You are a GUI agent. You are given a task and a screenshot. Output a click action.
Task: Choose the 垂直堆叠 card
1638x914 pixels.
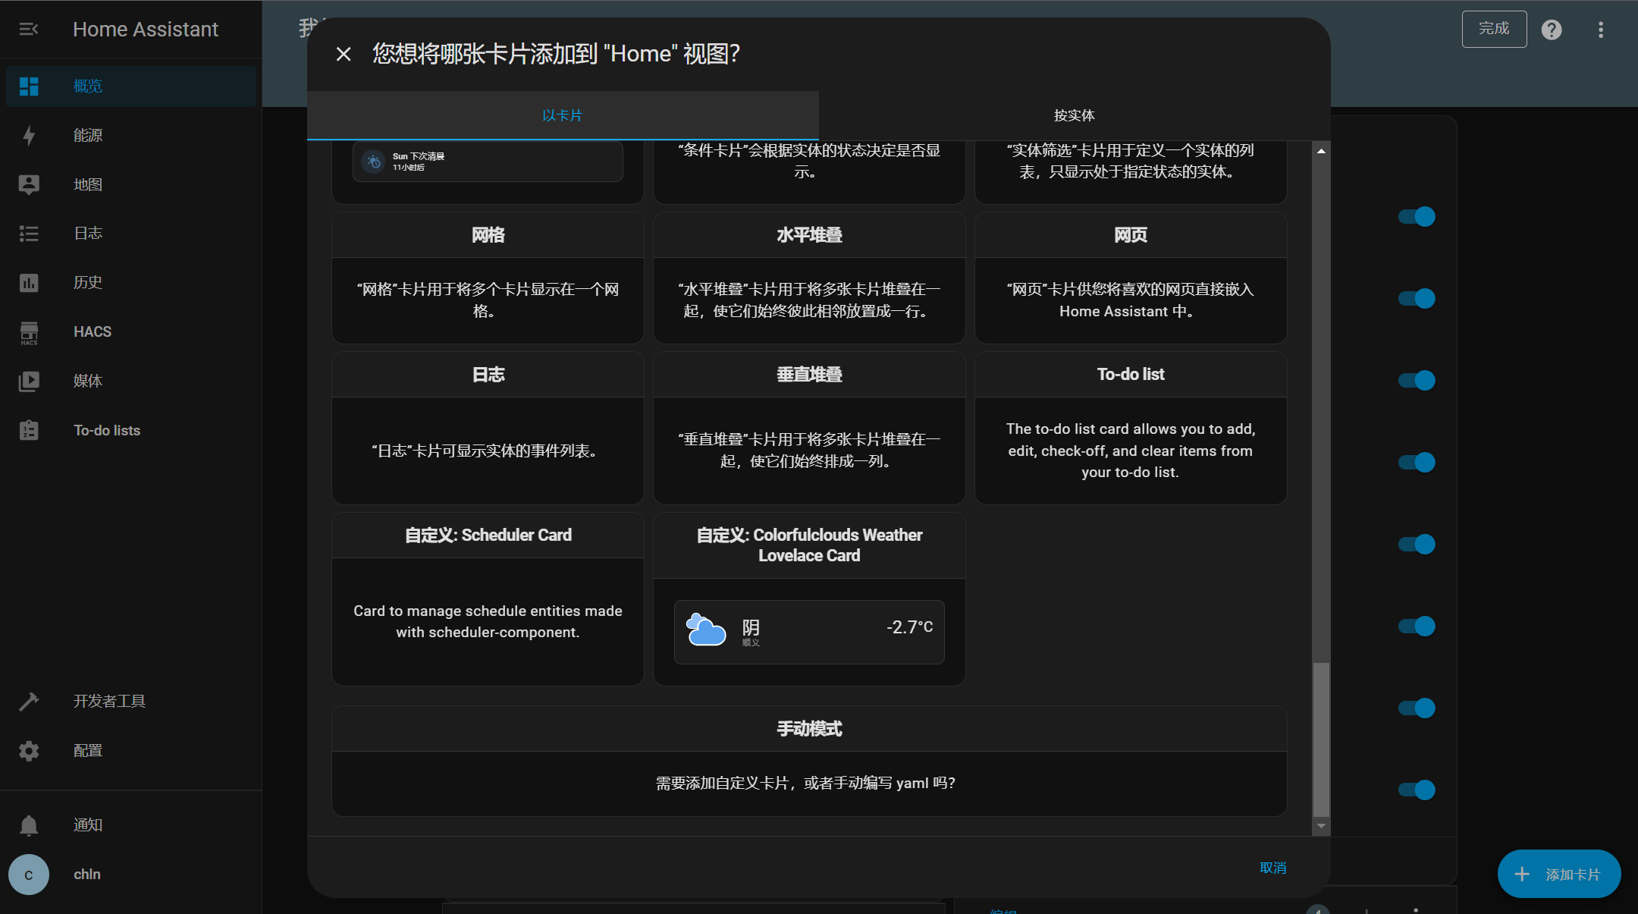pyautogui.click(x=809, y=428)
